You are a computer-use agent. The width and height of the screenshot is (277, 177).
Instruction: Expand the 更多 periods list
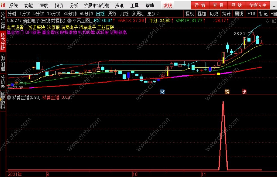click(153, 14)
